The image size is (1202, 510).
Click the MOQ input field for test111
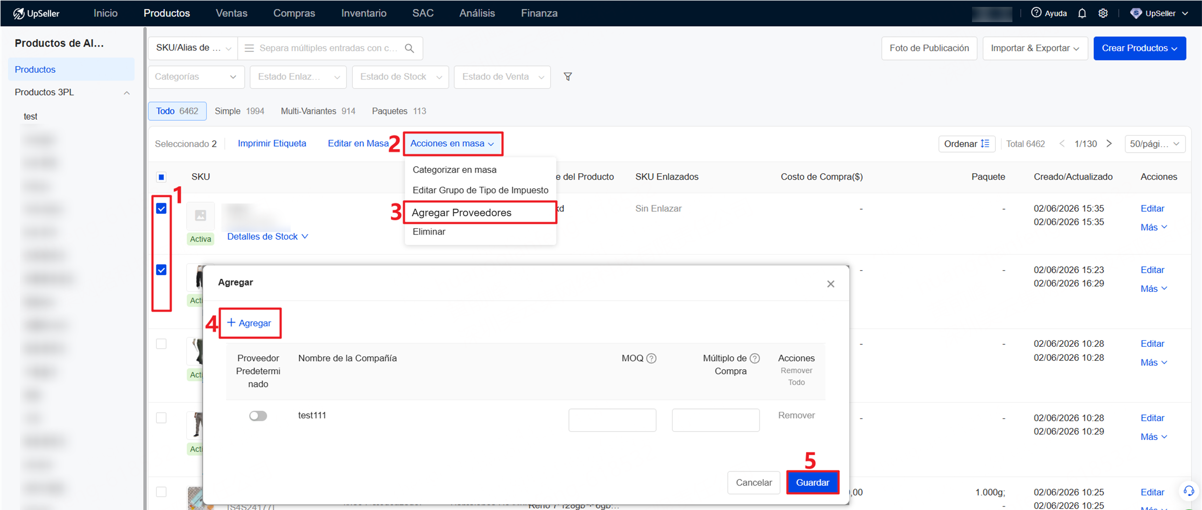pos(612,420)
